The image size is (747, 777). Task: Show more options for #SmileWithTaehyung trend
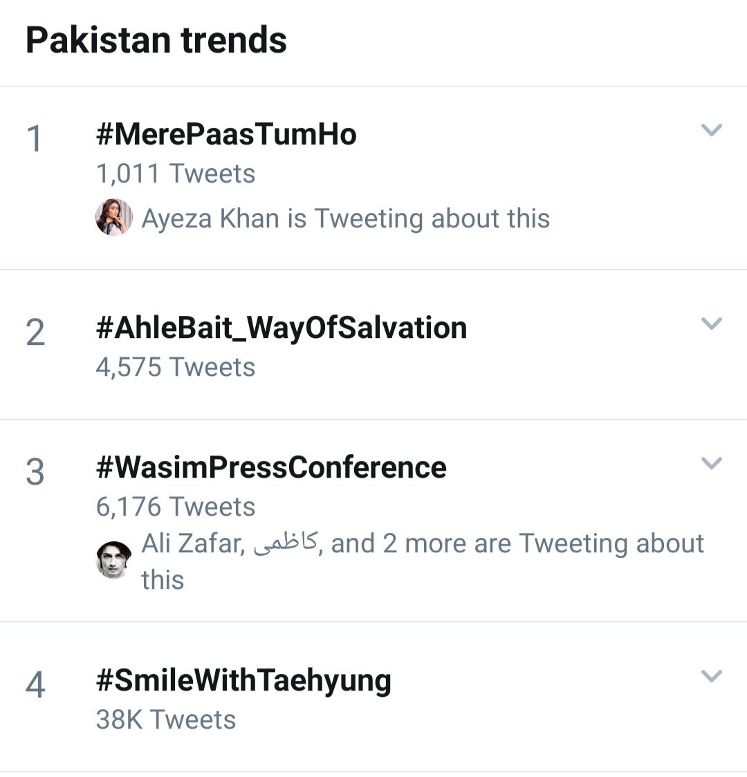(x=711, y=676)
